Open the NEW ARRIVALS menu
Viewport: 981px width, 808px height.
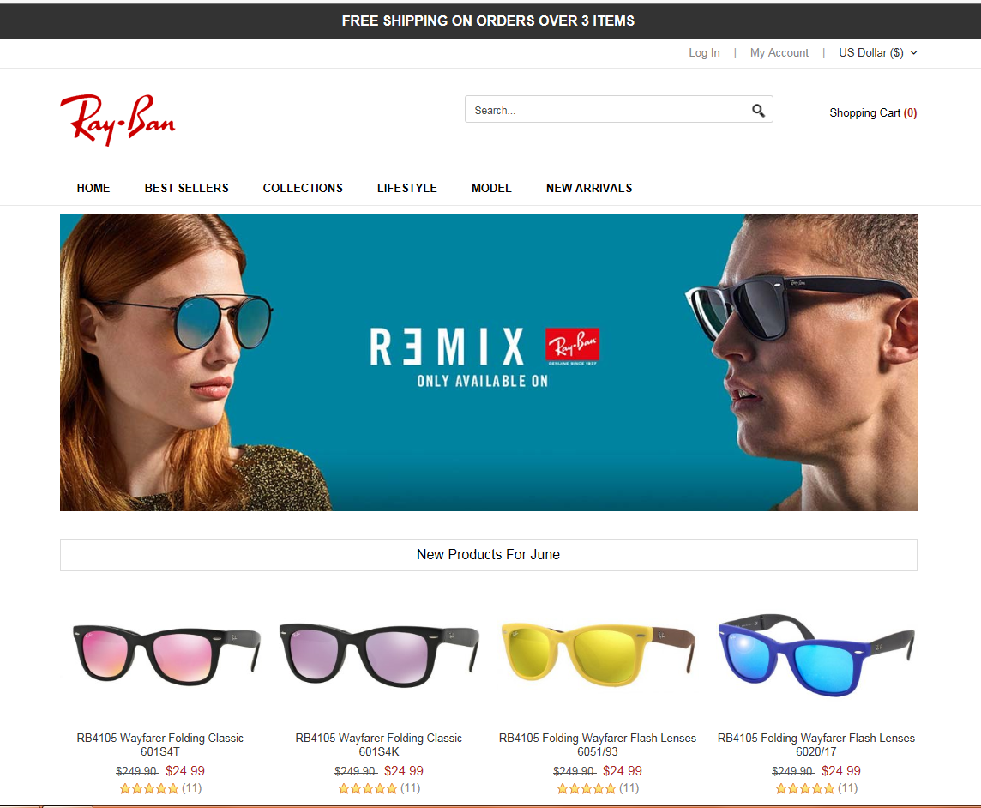click(589, 188)
